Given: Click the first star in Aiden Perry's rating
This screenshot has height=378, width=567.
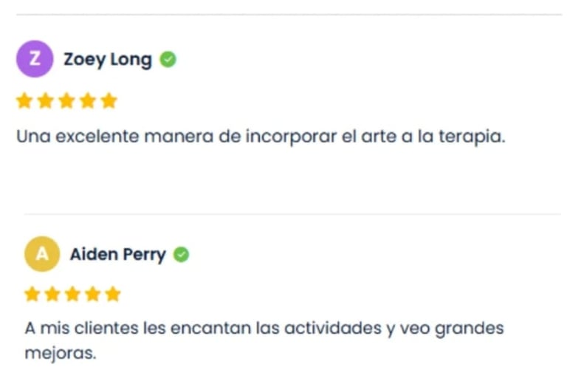Looking at the screenshot, I should (x=32, y=295).
